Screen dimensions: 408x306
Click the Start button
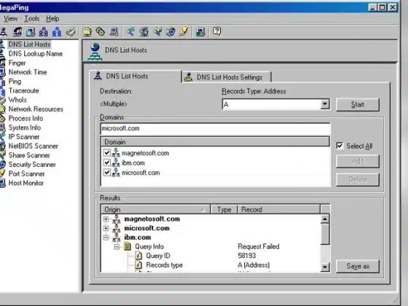tap(358, 105)
